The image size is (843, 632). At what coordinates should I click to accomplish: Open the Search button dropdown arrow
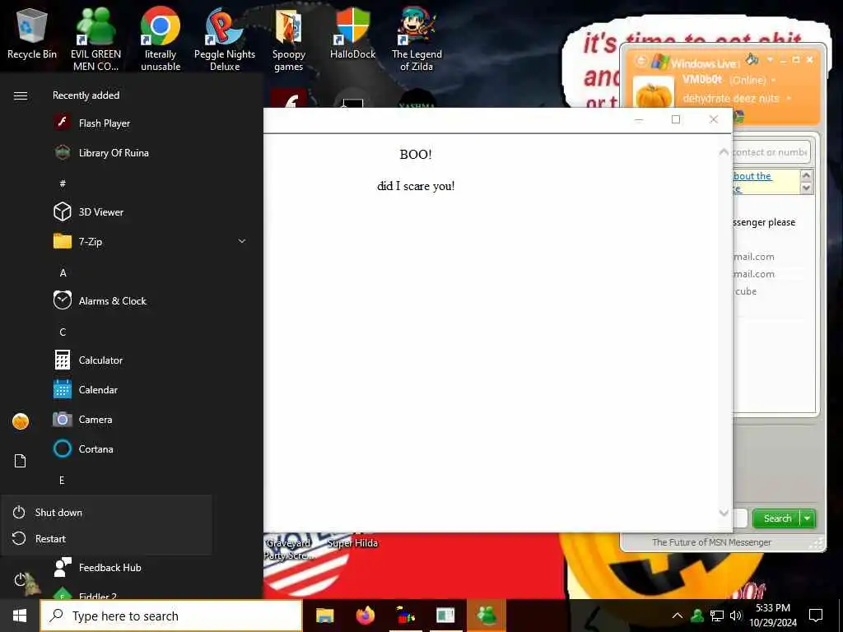pos(808,518)
